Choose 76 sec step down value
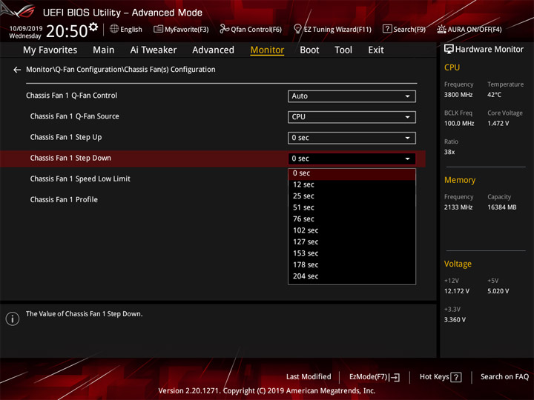The width and height of the screenshot is (534, 400). (x=352, y=219)
